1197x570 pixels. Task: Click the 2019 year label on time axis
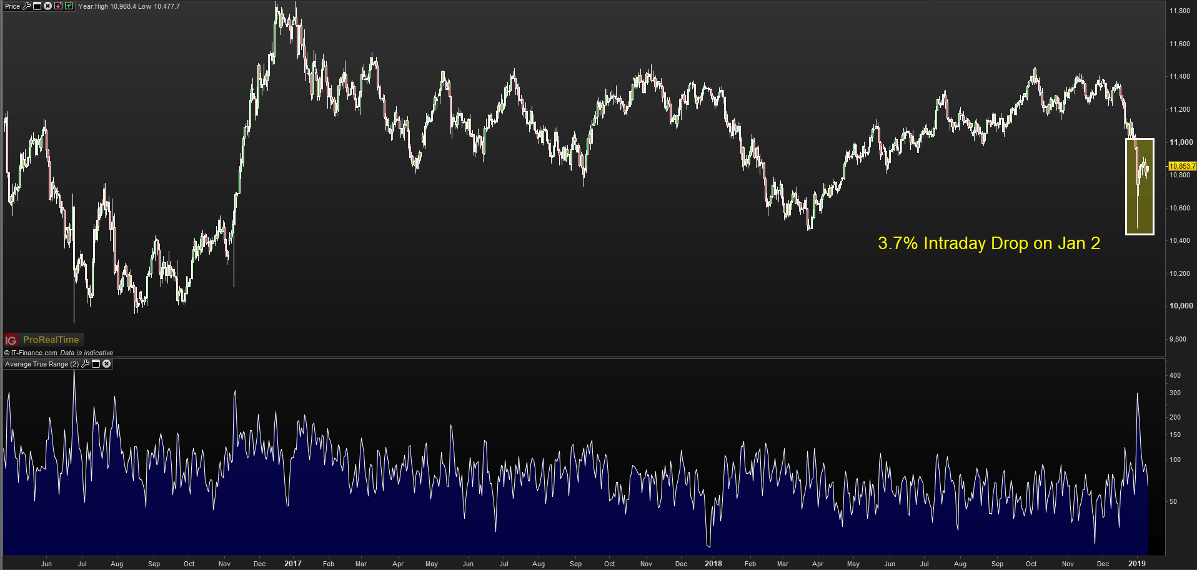pos(1136,564)
